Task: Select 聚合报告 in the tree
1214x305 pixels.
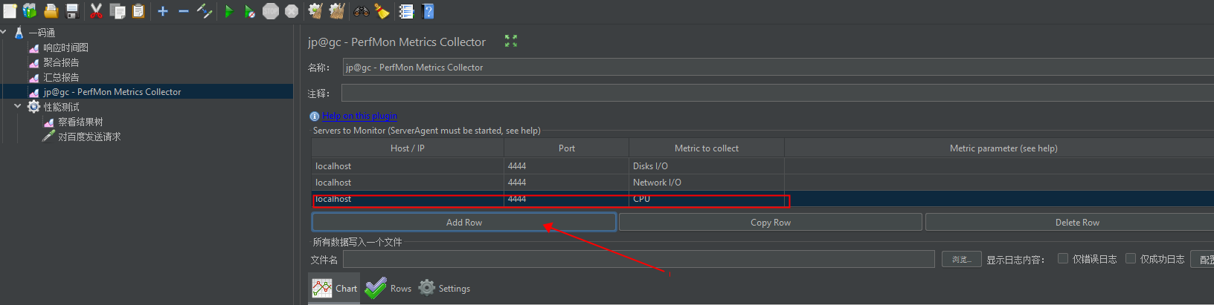Action: [61, 62]
